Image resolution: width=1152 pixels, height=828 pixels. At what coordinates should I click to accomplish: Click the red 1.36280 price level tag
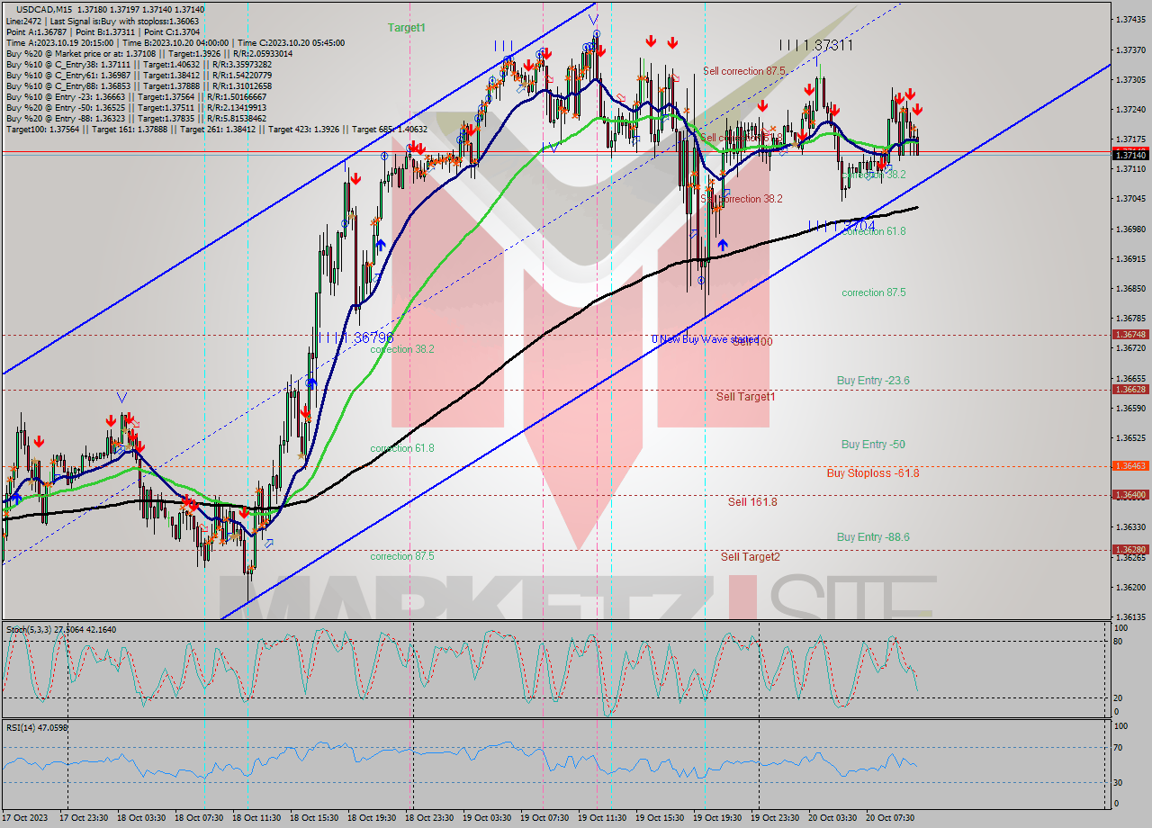point(1130,550)
